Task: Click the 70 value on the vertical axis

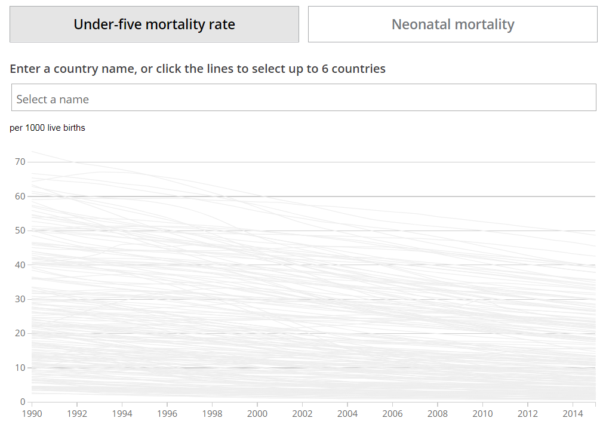Action: (x=20, y=162)
